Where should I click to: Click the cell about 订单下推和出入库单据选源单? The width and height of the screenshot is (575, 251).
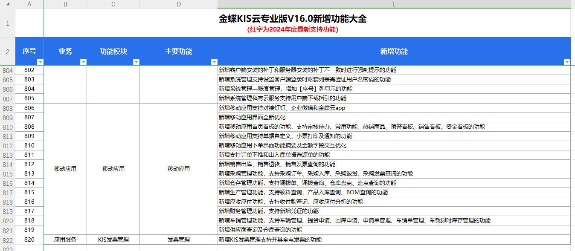click(394, 155)
